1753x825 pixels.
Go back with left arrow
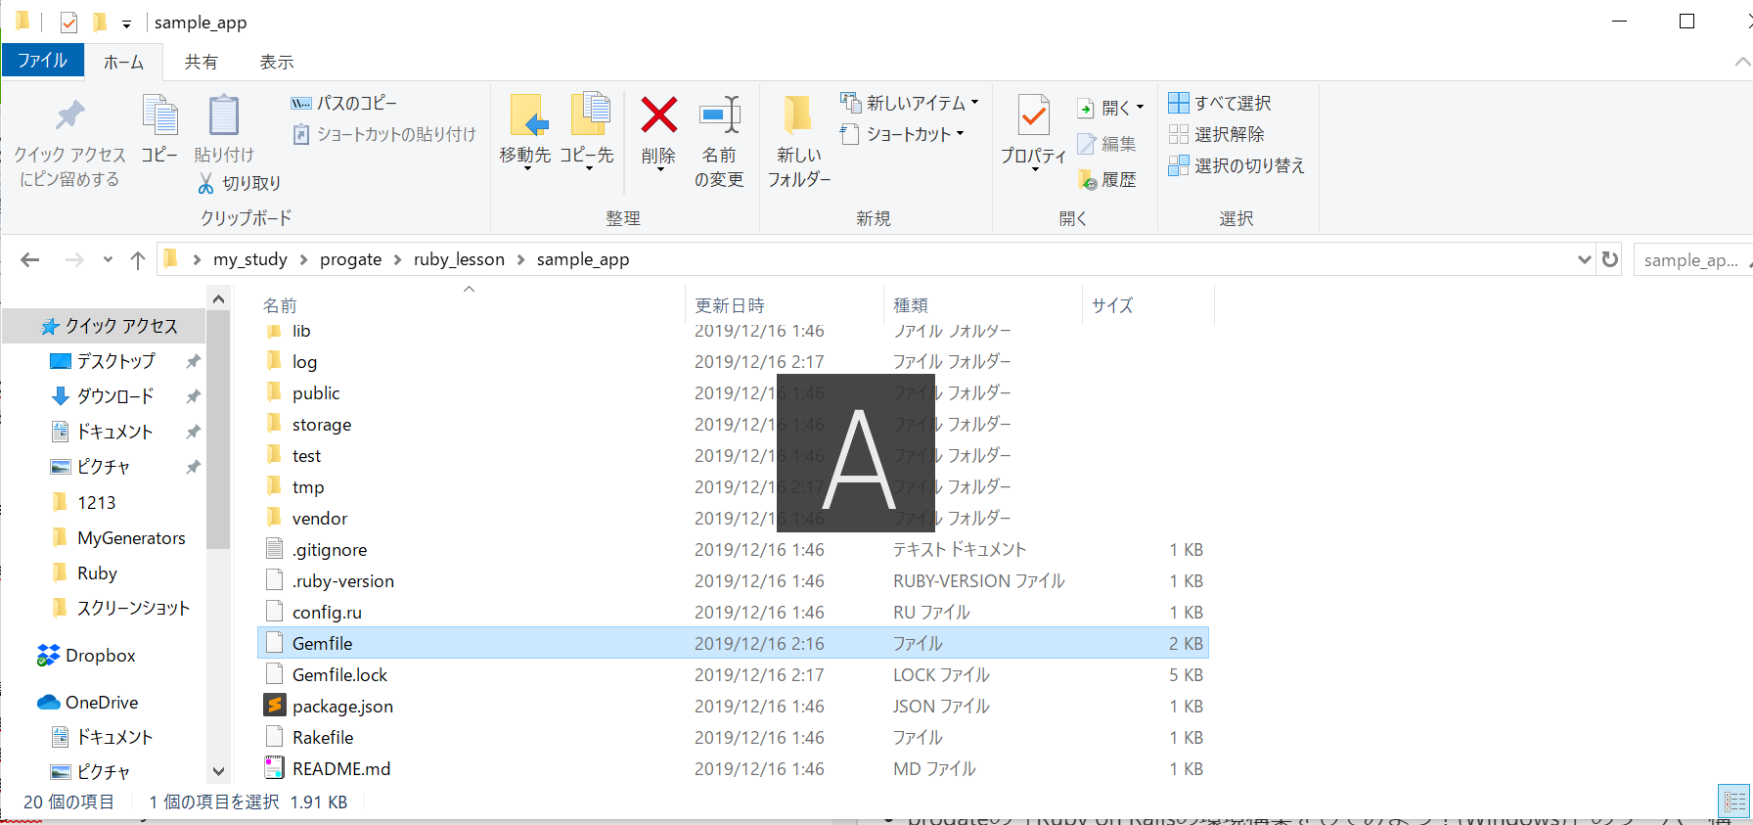click(x=30, y=259)
